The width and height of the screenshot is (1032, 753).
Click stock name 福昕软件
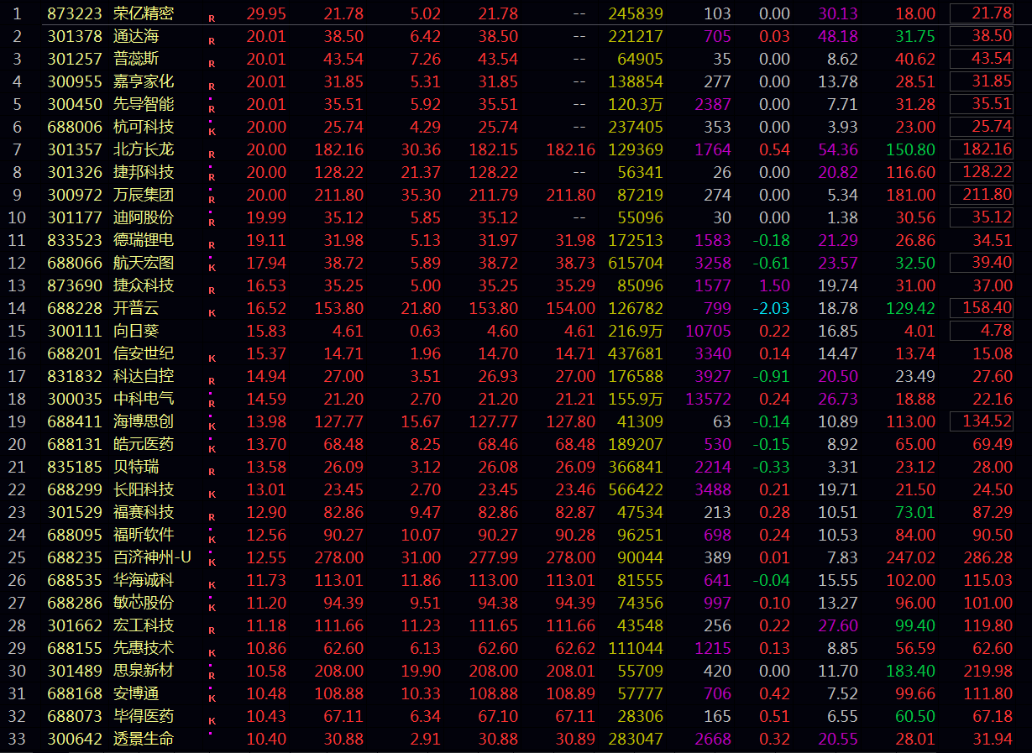[144, 535]
